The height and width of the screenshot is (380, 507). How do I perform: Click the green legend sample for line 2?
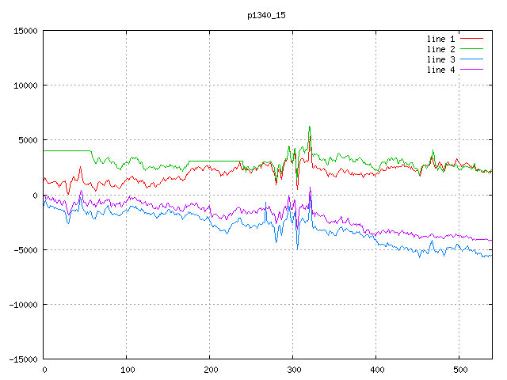point(472,49)
